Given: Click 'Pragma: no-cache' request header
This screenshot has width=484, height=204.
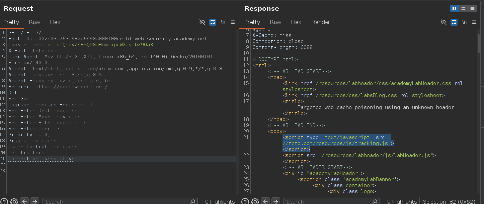Looking at the screenshot, I should (x=32, y=141).
